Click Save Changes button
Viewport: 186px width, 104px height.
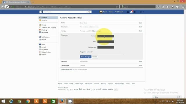[85, 57]
